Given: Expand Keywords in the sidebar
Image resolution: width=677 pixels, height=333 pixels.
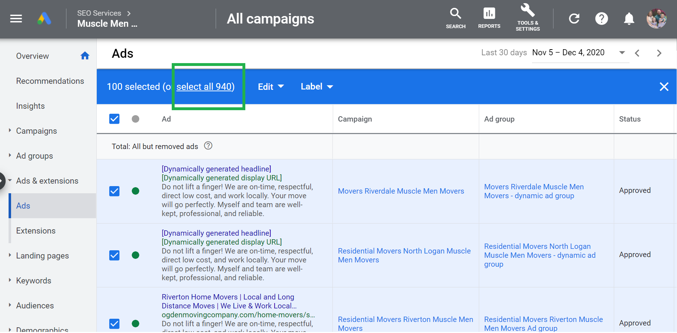Looking at the screenshot, I should coord(10,280).
